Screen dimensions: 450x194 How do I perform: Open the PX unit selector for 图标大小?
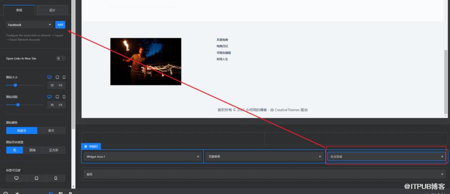[x=61, y=85]
